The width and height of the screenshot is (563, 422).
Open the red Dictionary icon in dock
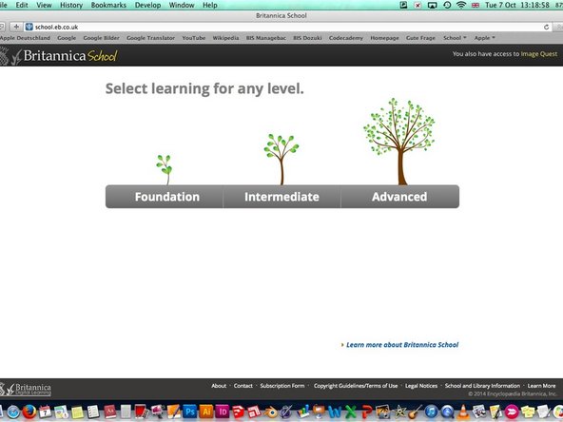pyautogui.click(x=110, y=412)
